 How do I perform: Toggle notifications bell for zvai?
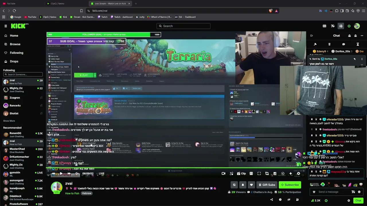click(243, 185)
